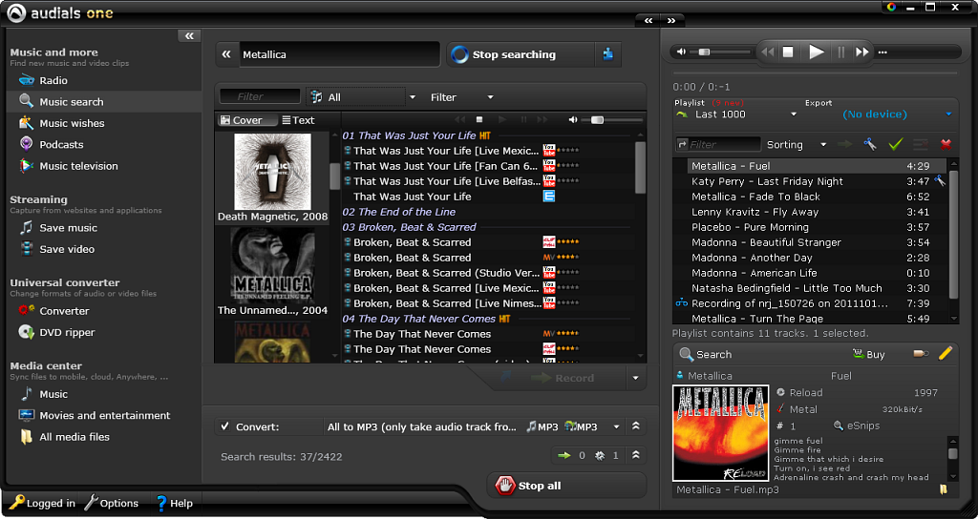Click the Reload album art thumbnail

[720, 433]
